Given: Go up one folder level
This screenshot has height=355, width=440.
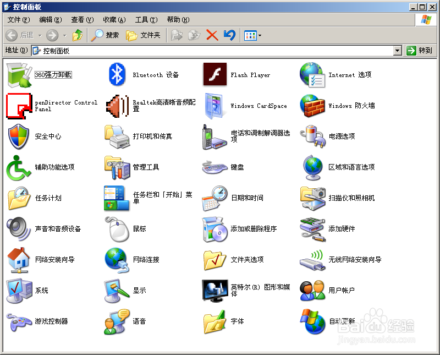Looking at the screenshot, I should click(78, 35).
